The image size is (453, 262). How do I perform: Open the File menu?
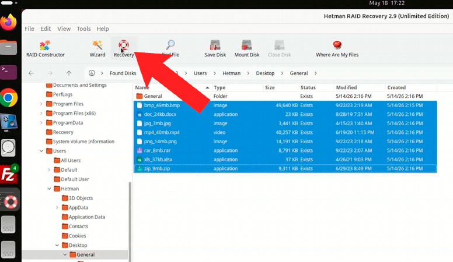tap(29, 29)
